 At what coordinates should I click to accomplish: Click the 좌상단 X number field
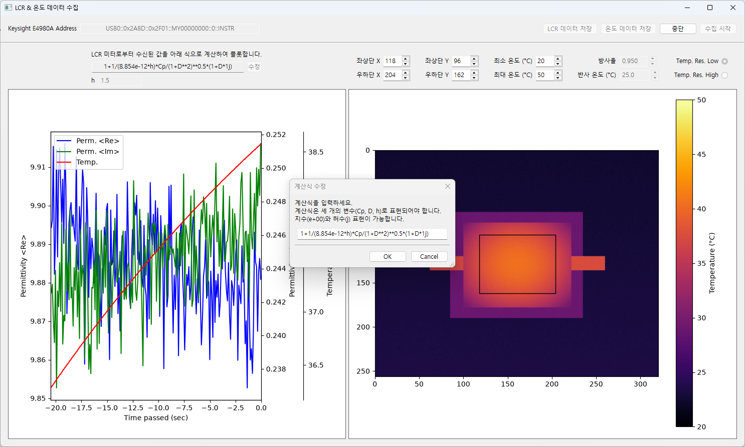click(x=393, y=61)
